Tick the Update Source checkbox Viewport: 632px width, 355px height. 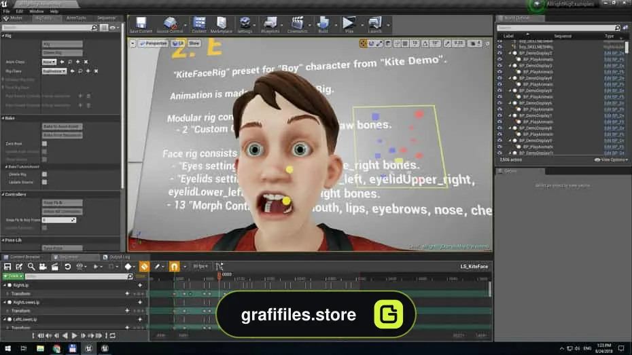[44, 183]
